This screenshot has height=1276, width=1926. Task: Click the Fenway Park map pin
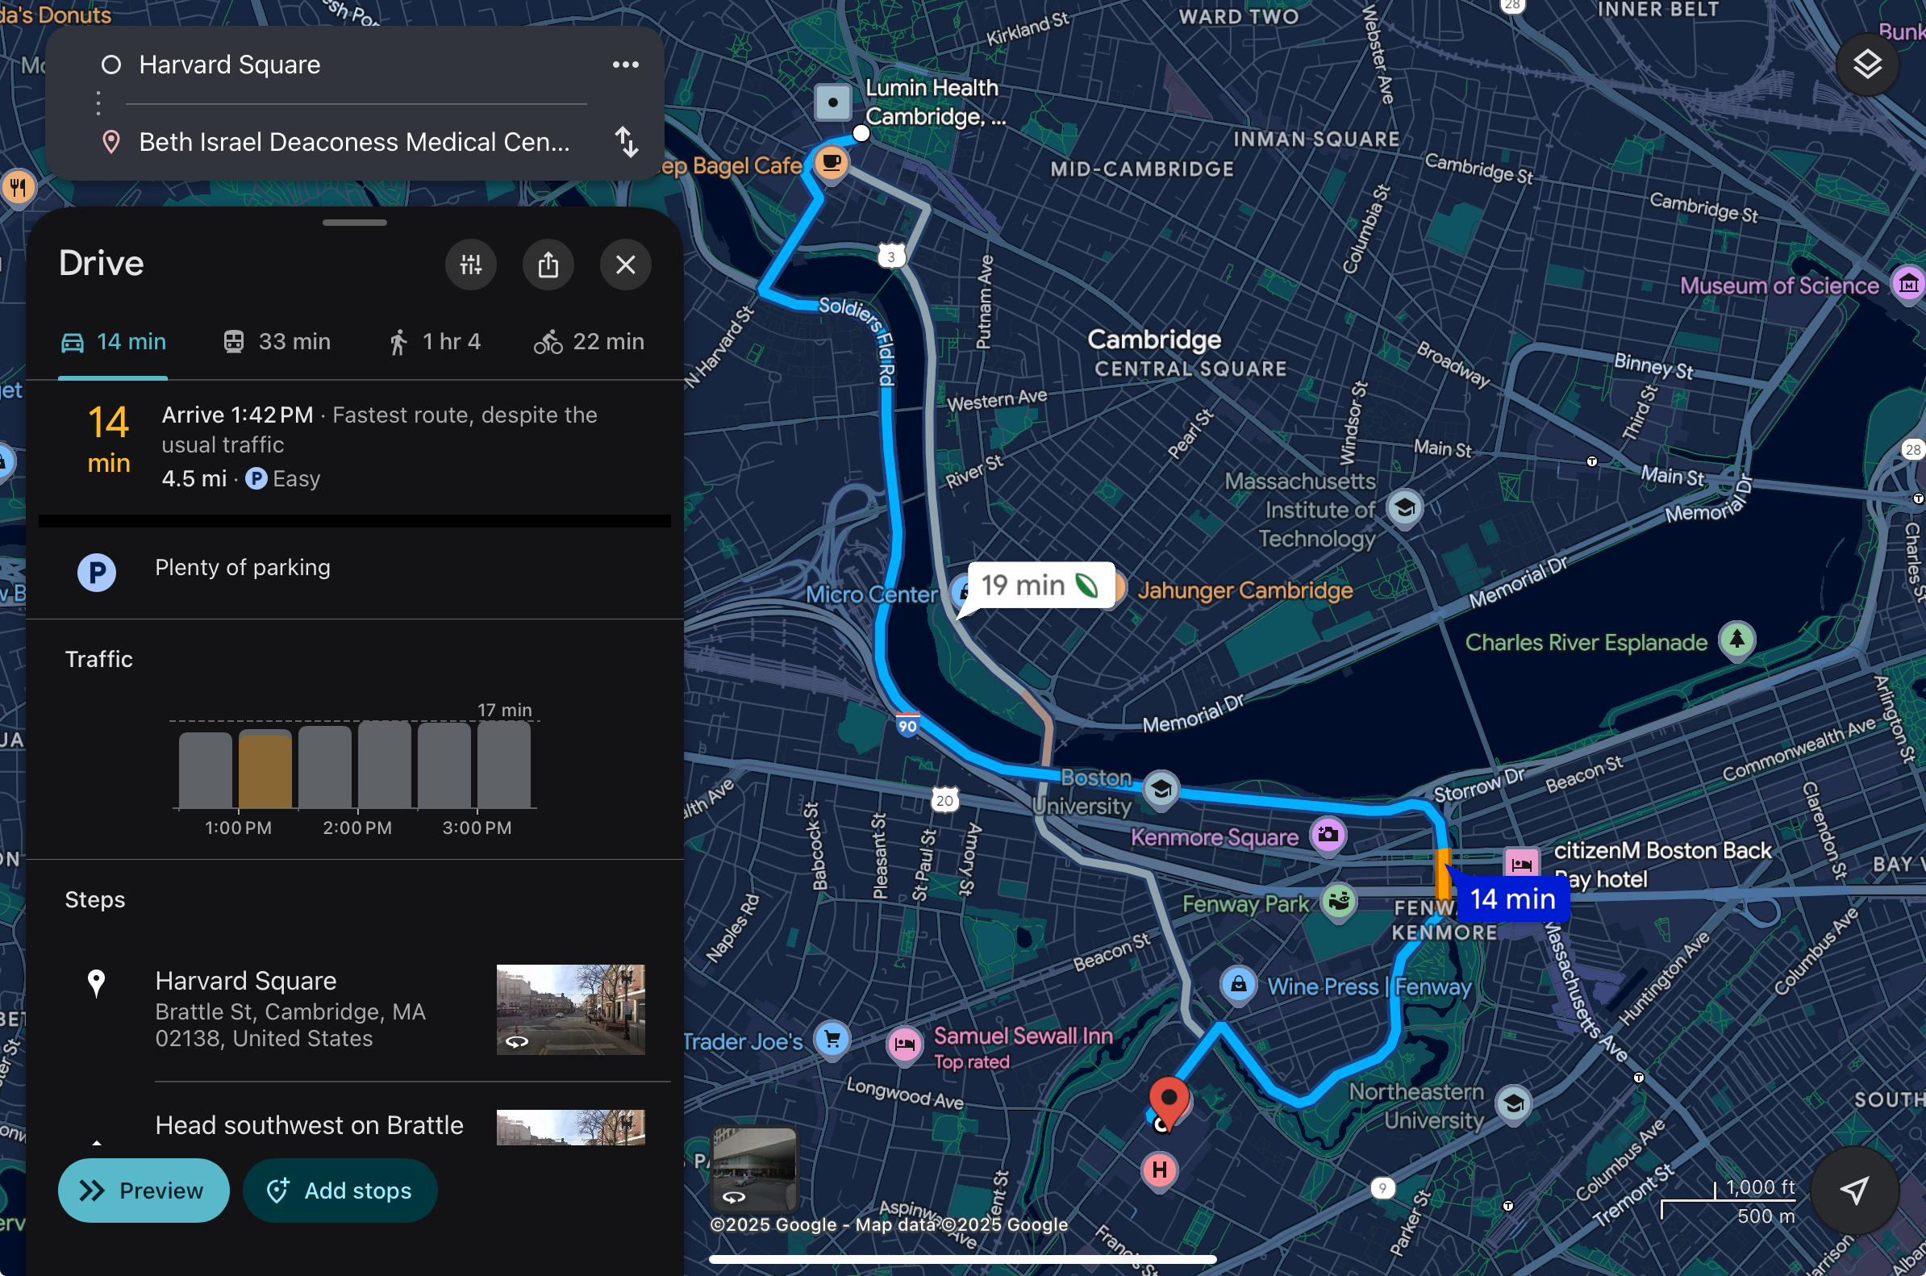(x=1339, y=901)
